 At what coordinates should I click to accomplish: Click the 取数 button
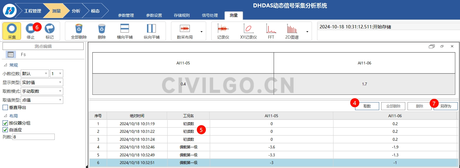(x=367, y=106)
